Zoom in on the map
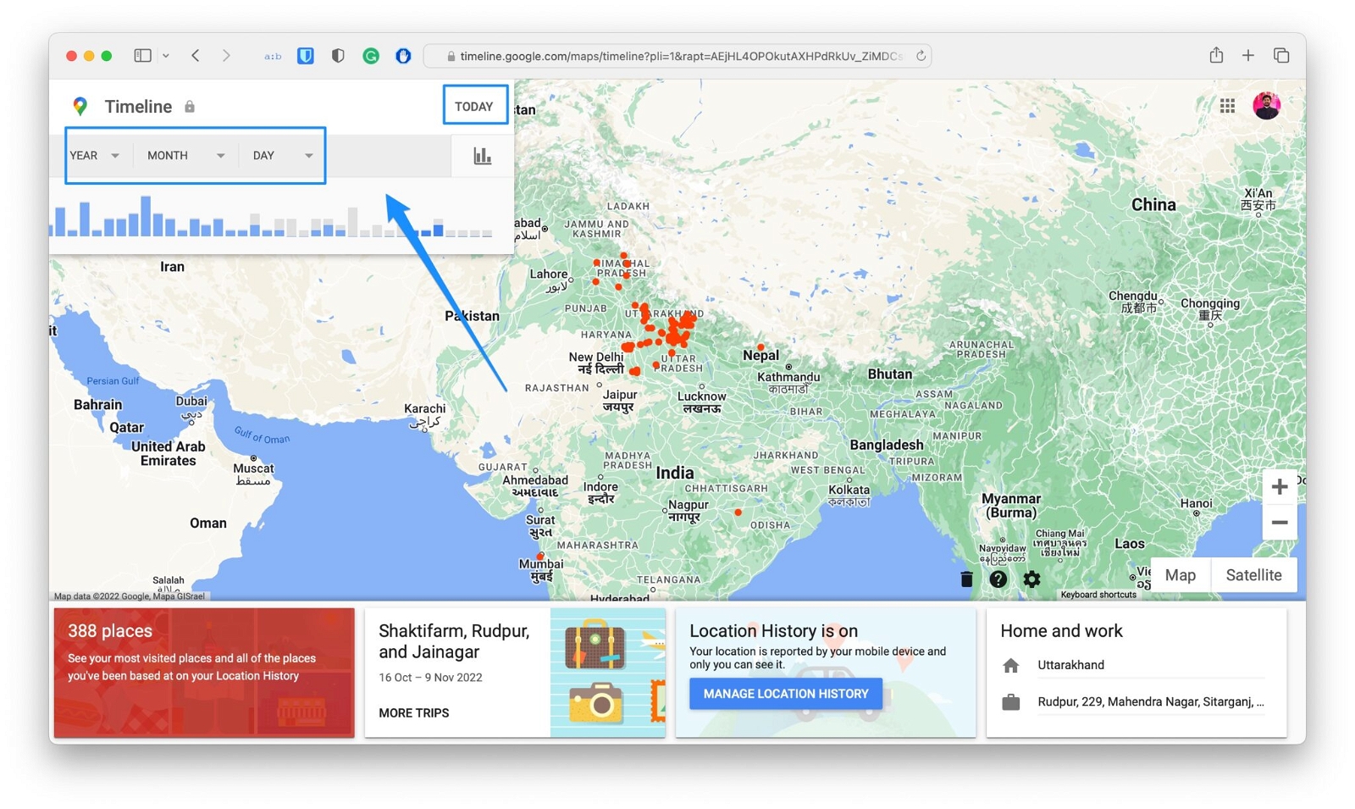 (x=1279, y=486)
